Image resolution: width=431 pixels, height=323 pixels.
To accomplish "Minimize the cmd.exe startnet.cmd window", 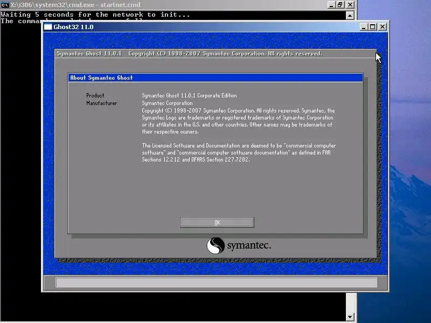I will [331, 5].
